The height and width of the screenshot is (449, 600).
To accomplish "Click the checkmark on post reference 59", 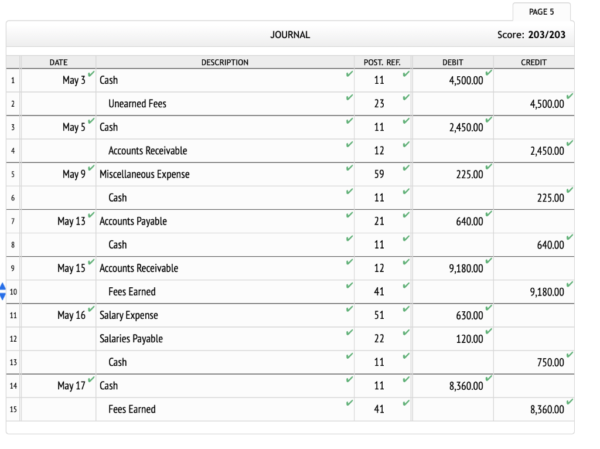I will (404, 169).
